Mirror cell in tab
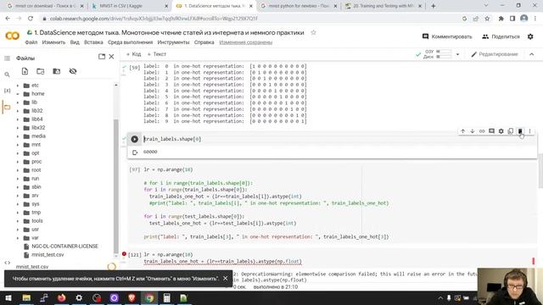Screen dimensions: 543x305 (x=511, y=131)
